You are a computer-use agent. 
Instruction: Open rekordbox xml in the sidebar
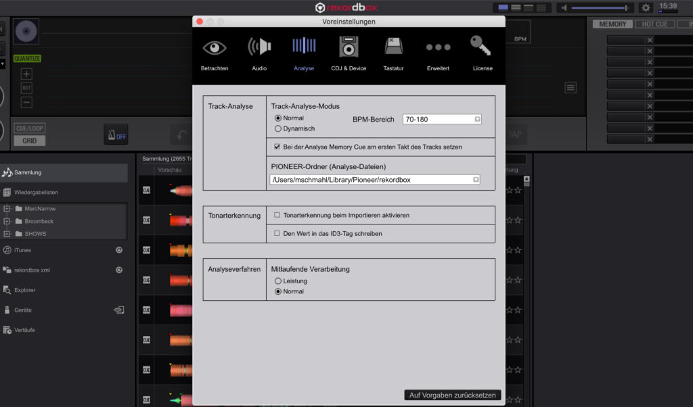point(32,270)
